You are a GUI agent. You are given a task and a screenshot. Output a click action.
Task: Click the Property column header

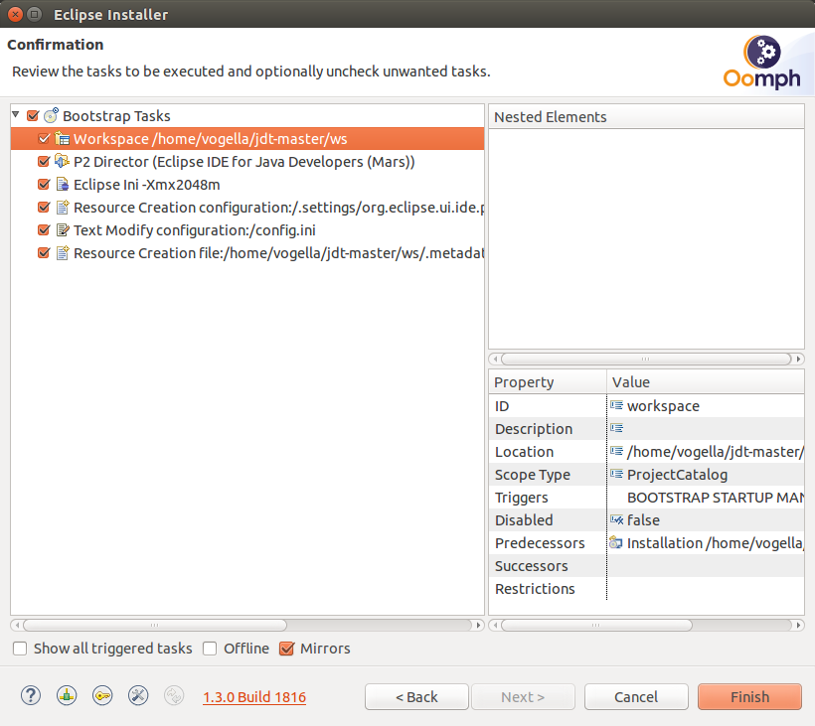tap(548, 381)
